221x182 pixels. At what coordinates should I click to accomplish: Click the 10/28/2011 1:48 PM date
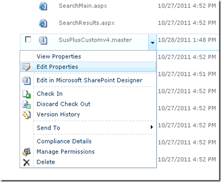tap(187, 40)
